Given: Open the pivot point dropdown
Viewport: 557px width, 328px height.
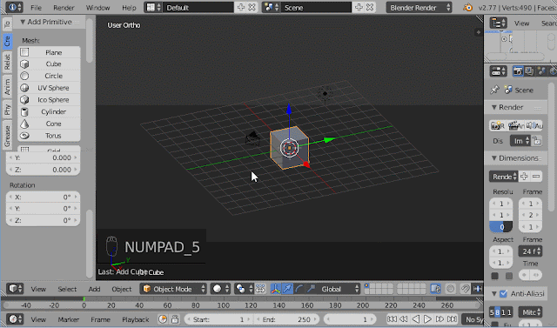Looking at the screenshot, I should [x=244, y=289].
